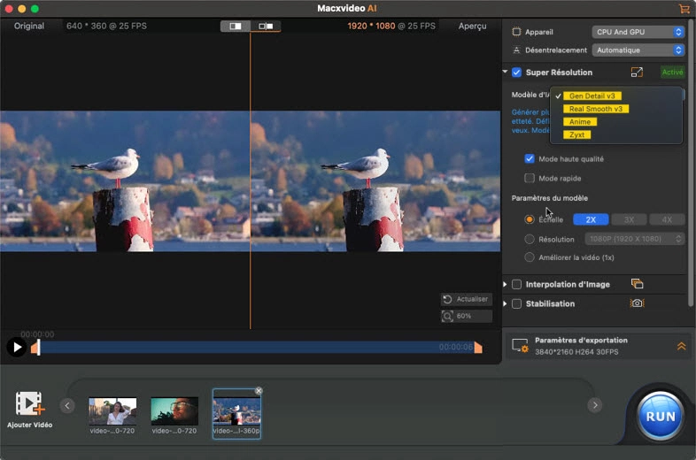Remove the selected video thumbnail

(259, 391)
